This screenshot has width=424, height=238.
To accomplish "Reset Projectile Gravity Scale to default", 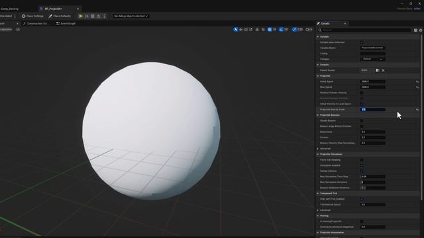I will (x=417, y=110).
